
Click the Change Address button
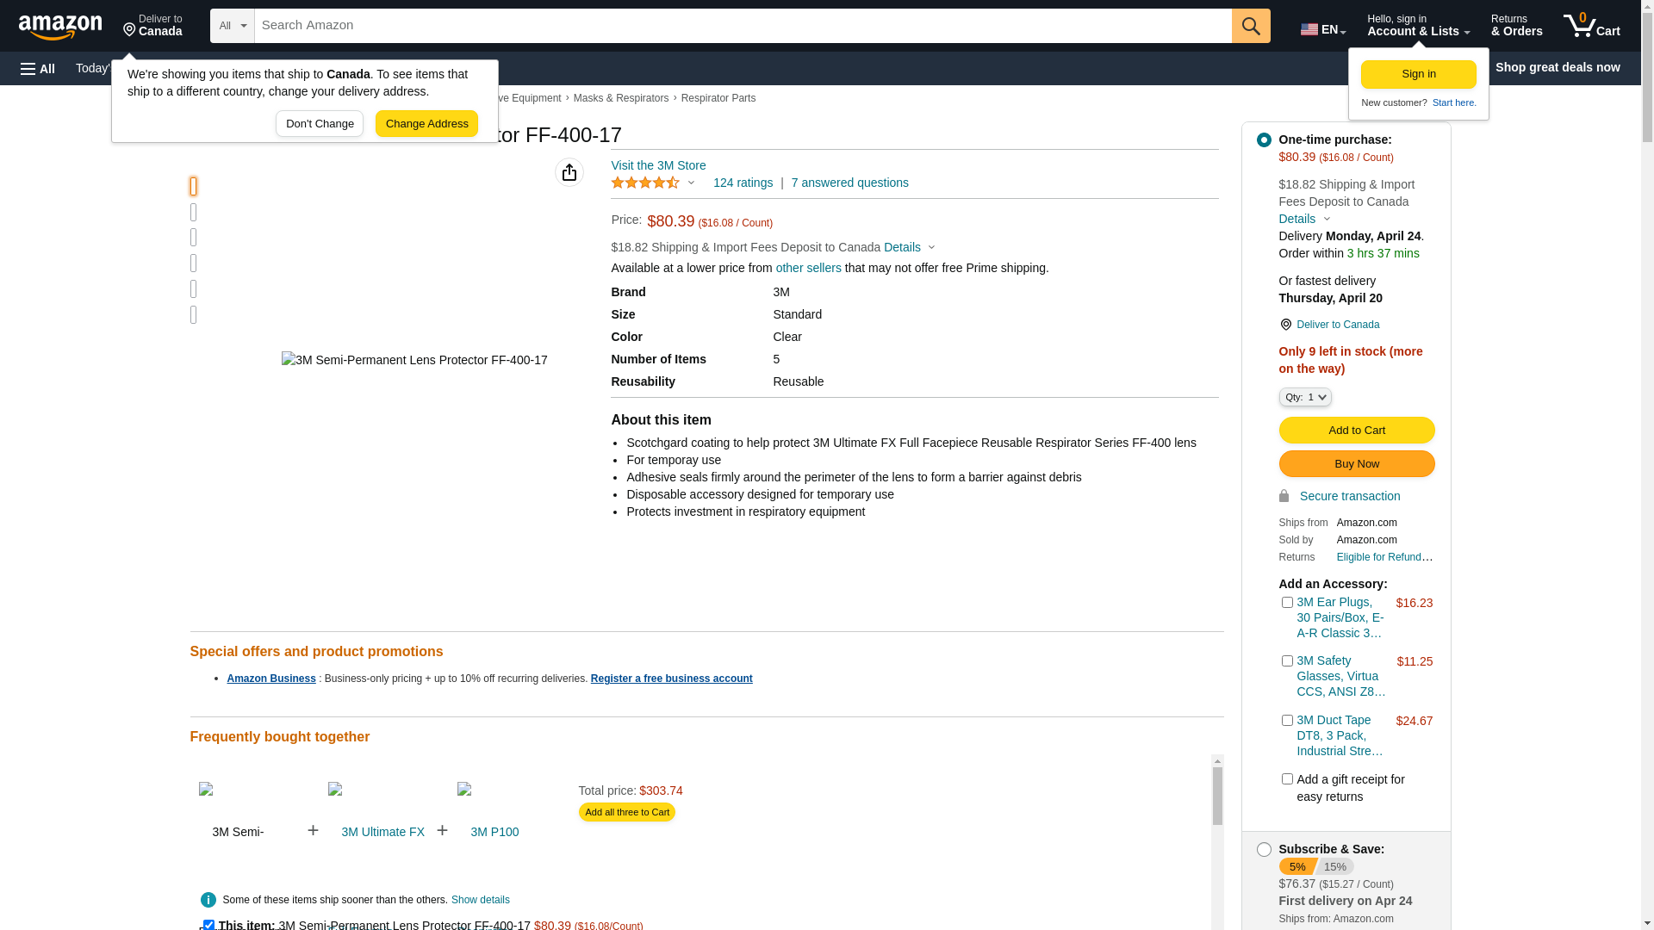click(426, 124)
